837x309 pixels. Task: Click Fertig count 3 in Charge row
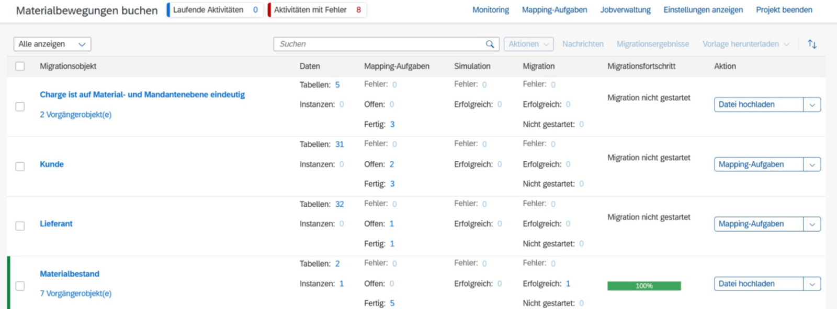pos(392,125)
